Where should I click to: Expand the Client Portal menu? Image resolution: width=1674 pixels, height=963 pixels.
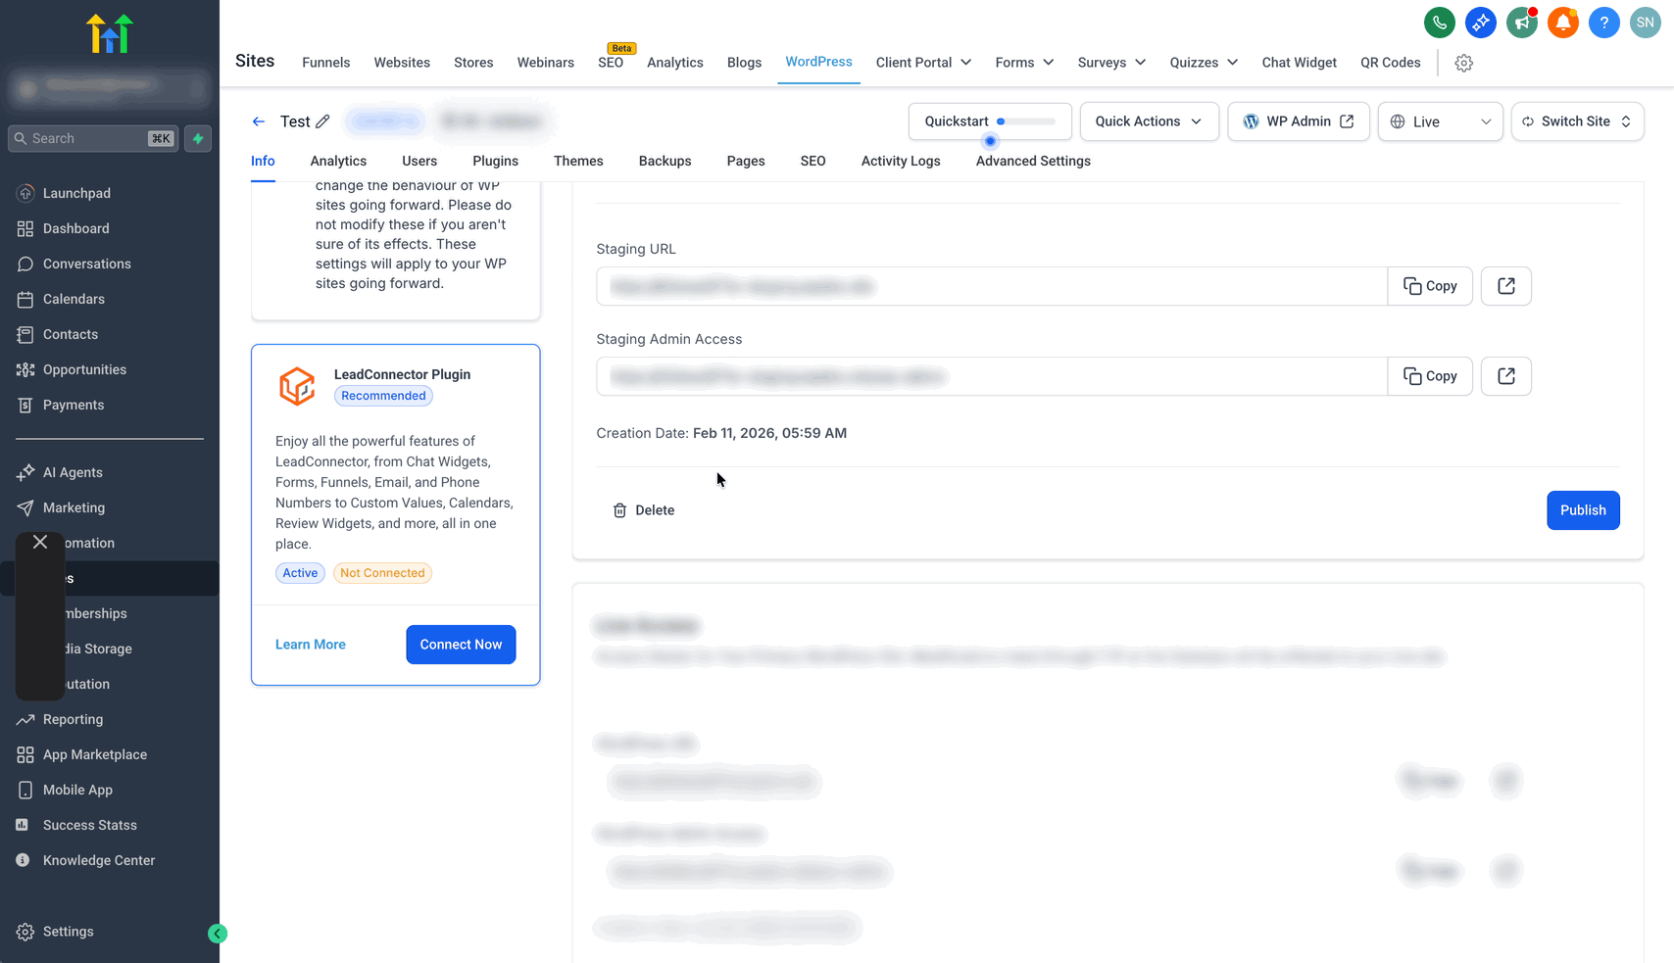click(923, 63)
